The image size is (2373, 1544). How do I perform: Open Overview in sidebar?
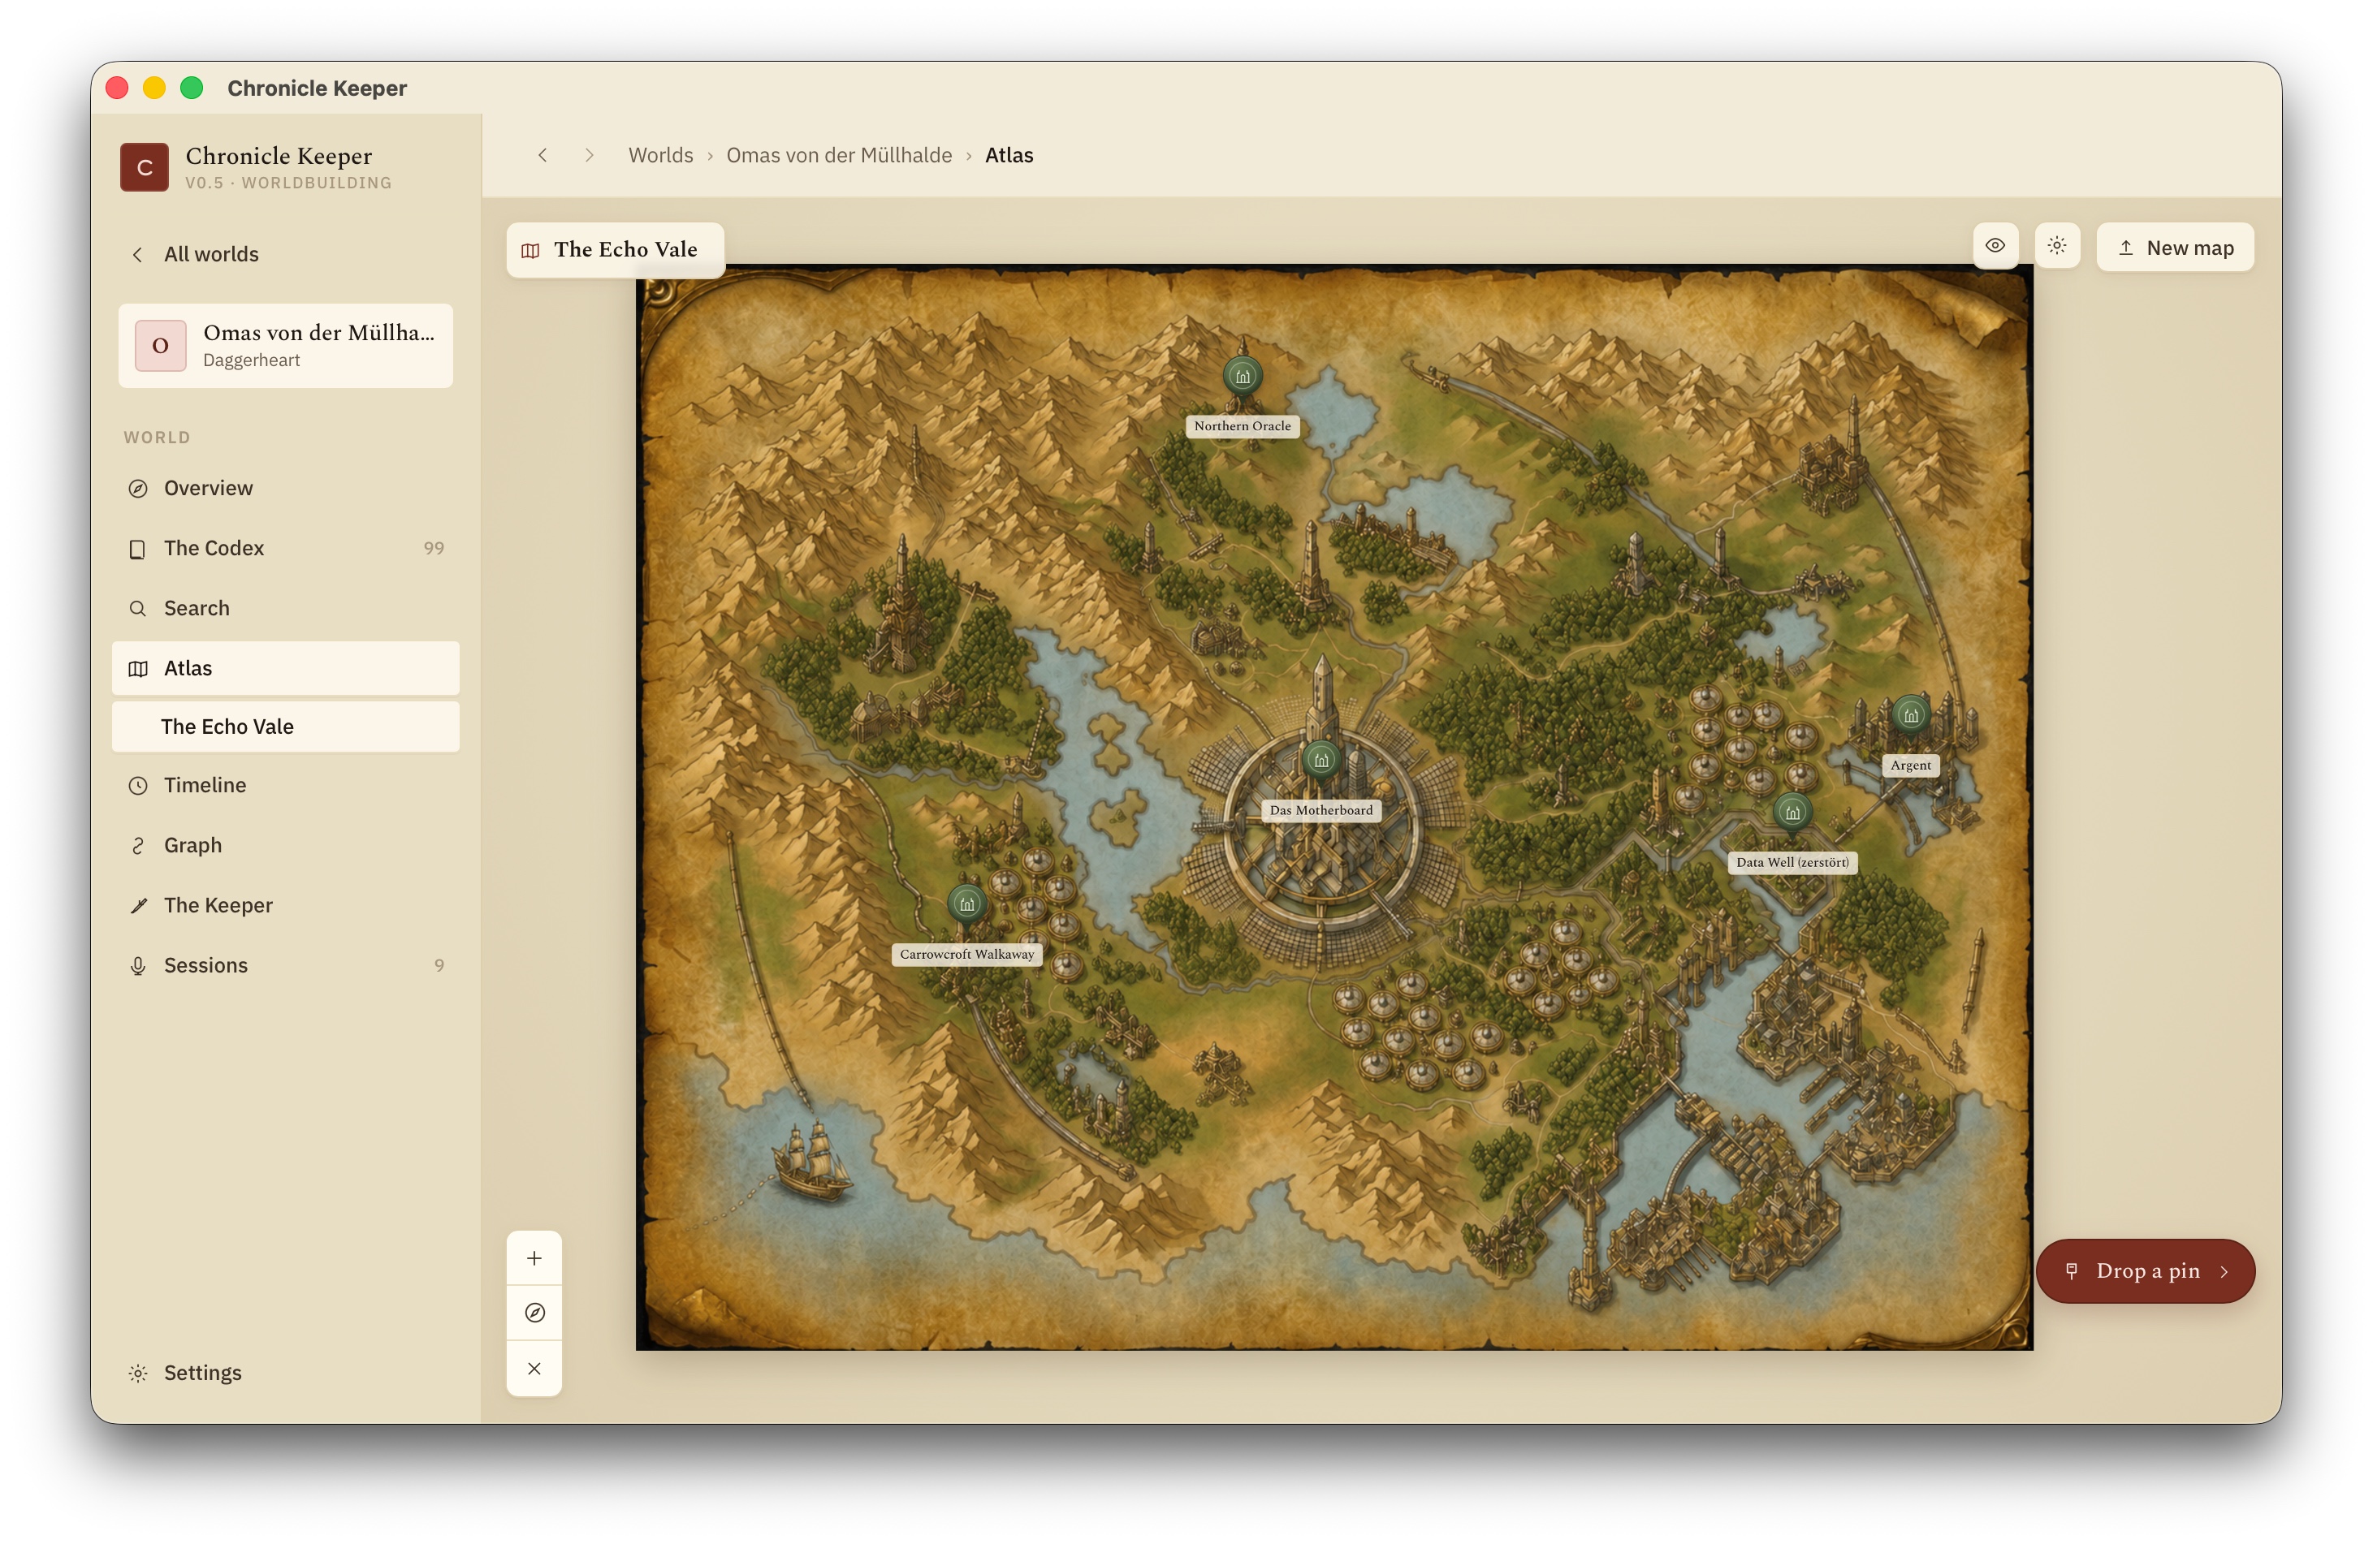pyautogui.click(x=286, y=489)
